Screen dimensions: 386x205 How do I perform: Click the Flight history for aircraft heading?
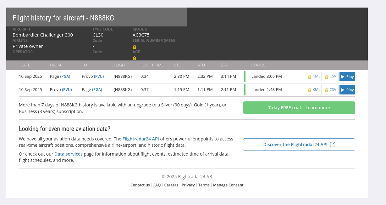[63, 18]
